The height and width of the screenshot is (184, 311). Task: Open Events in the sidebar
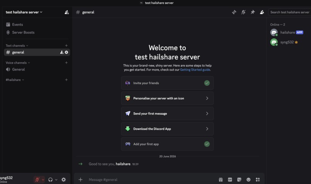(37, 25)
